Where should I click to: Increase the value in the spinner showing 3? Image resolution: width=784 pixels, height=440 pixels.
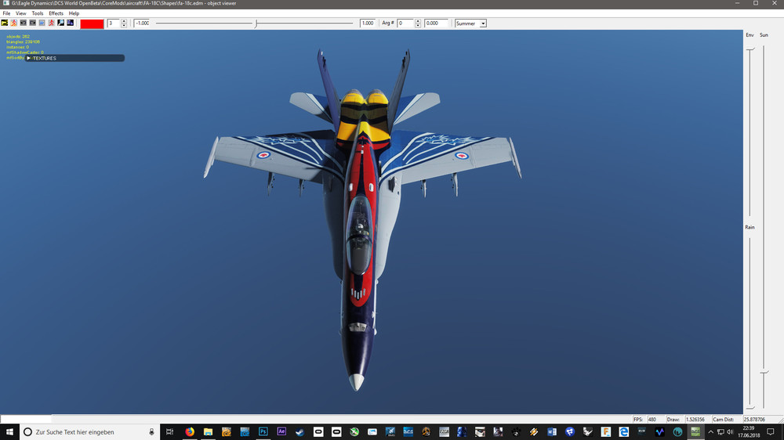[124, 21]
